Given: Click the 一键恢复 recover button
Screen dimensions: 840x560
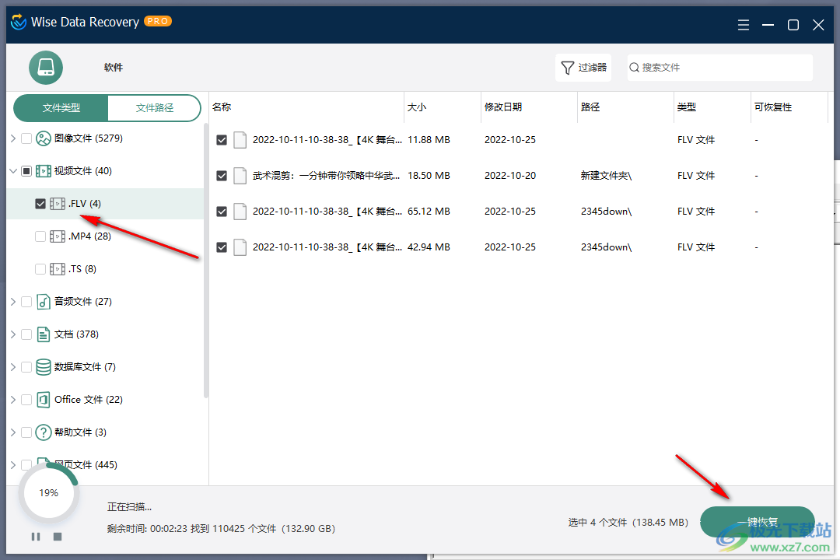Looking at the screenshot, I should click(758, 522).
